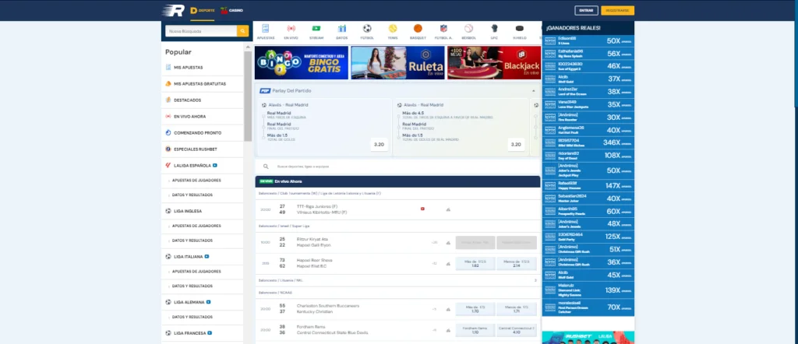This screenshot has height=344, width=798.
Task: Select Menos de 172.5 at 2.14
Action: 517,263
